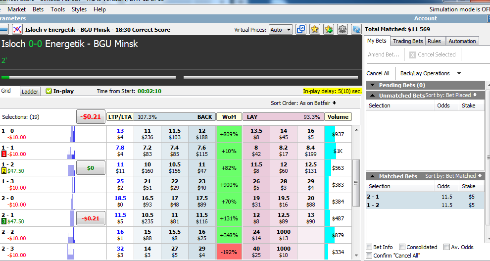Screen dimensions: 490x261
Task: Tick the Av. Odds checkbox
Action: pyautogui.click(x=447, y=247)
